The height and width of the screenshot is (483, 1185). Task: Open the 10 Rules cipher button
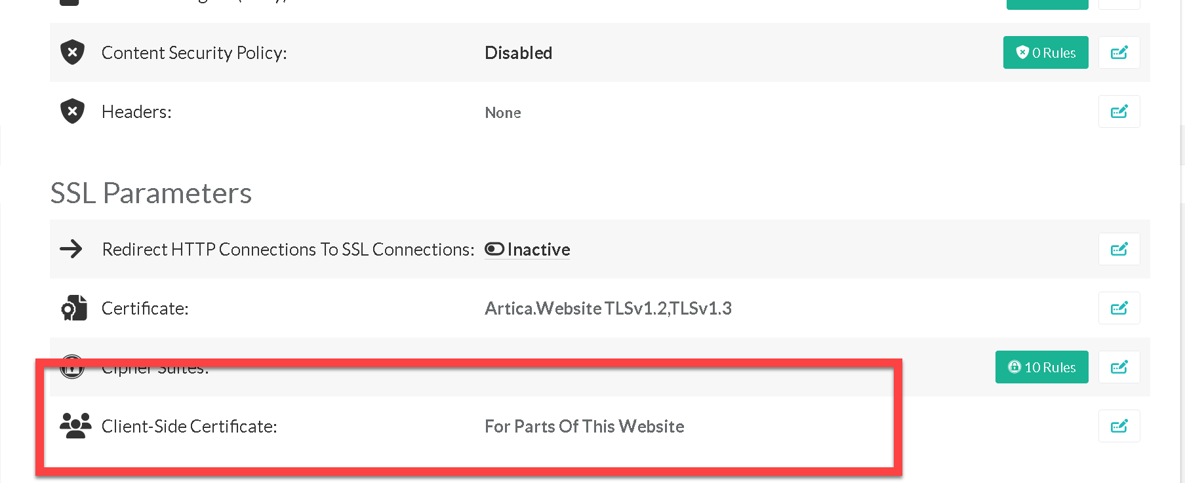click(1041, 367)
